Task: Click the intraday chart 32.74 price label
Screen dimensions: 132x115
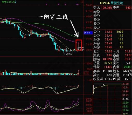Action: point(126,87)
